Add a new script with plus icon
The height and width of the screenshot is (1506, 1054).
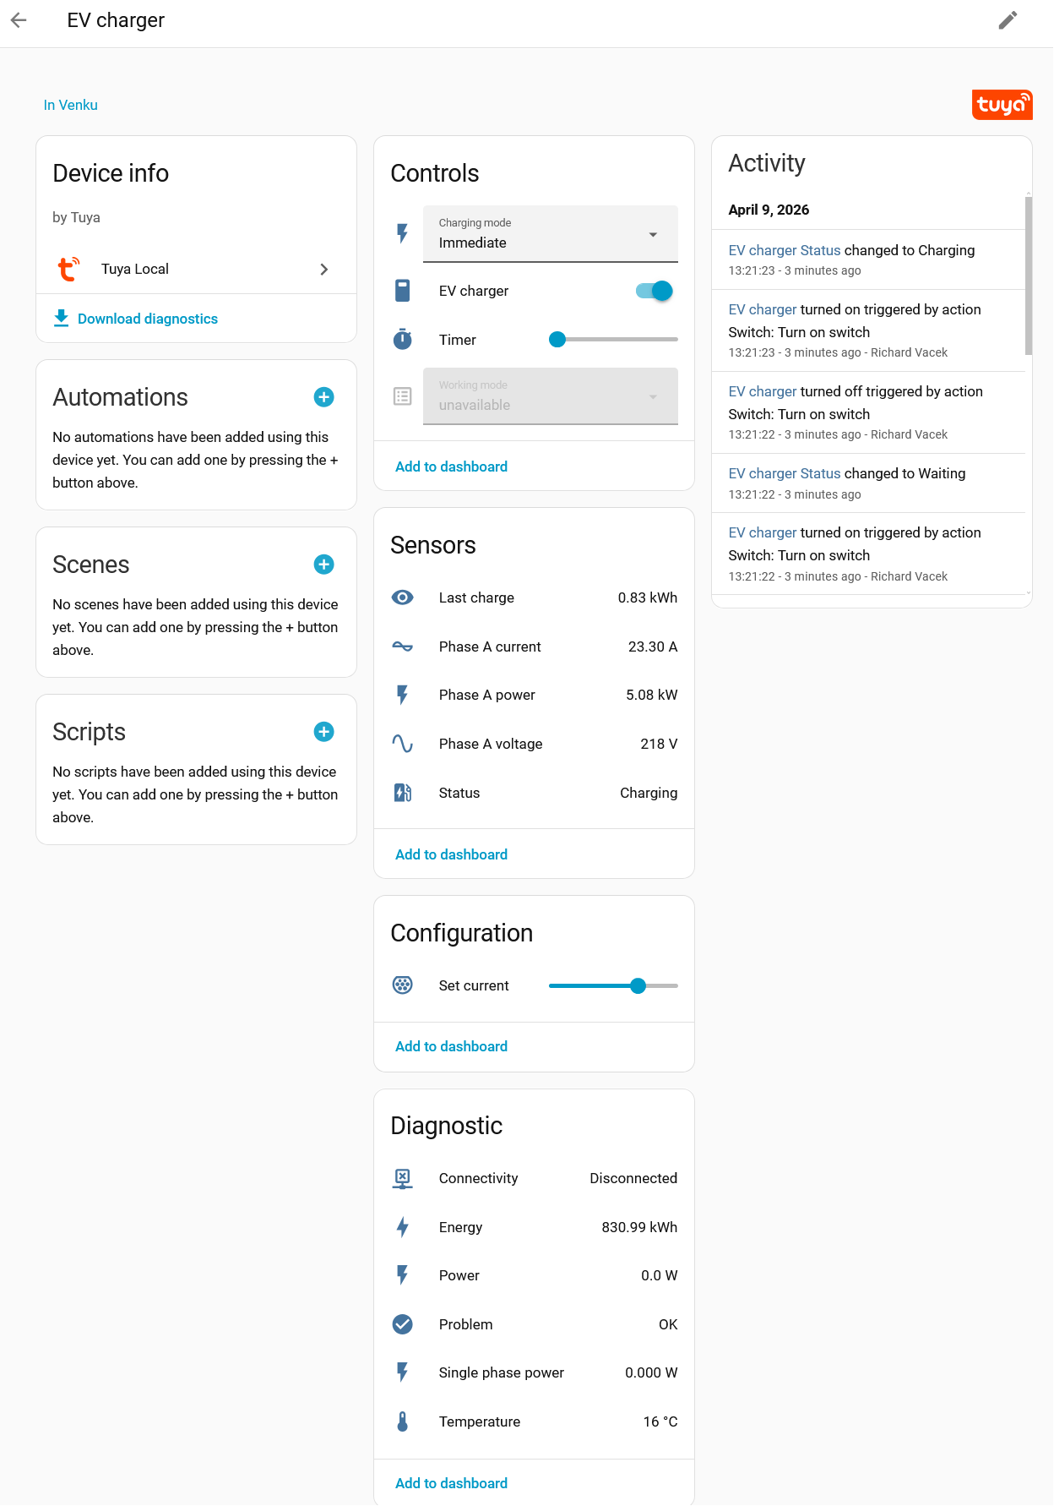click(x=323, y=732)
